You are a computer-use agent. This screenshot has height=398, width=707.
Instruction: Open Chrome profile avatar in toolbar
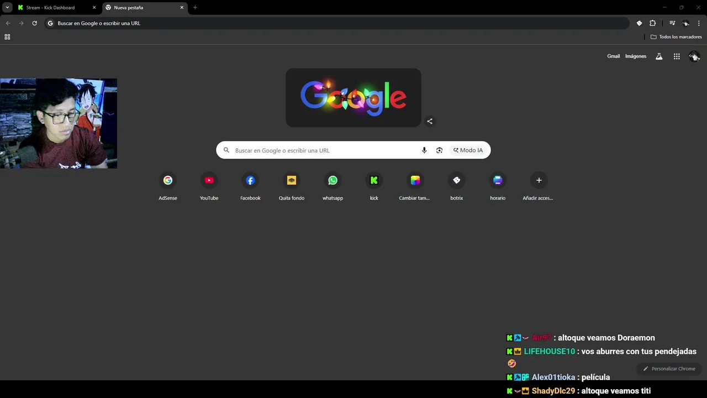[685, 23]
